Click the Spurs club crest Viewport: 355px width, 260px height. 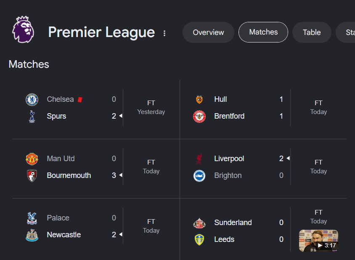(32, 117)
